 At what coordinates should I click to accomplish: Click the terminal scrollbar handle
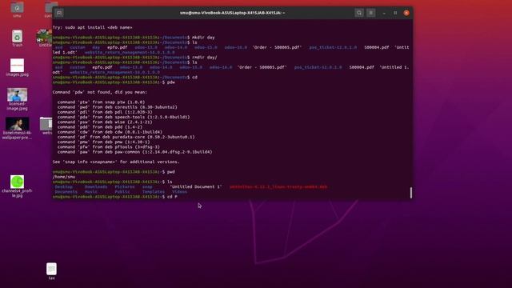[x=410, y=193]
